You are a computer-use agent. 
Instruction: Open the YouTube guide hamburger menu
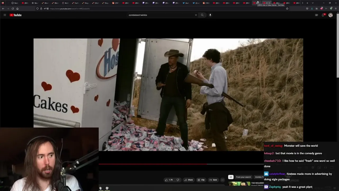5,15
